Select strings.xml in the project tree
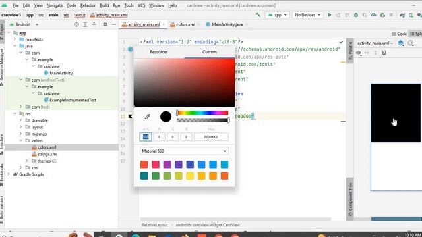Viewport: 422px width, 237px height. [47, 154]
